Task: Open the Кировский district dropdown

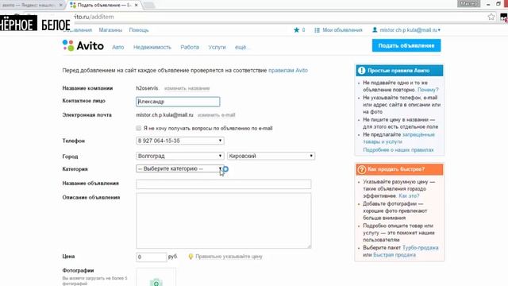Action: (x=271, y=156)
